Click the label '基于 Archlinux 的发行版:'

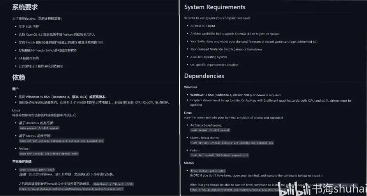(36, 123)
